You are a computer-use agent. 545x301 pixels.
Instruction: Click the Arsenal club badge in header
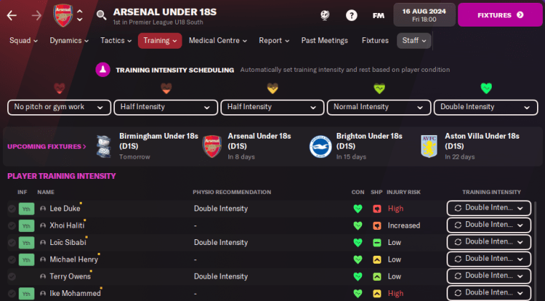[63, 14]
